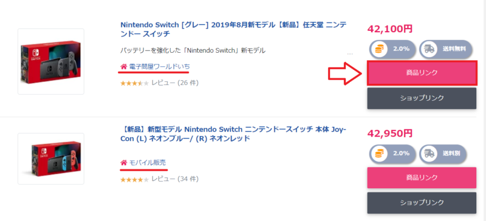Screen dimensions: 486x221
Task: Open ショップリンク for the gray Switch
Action: click(x=422, y=98)
